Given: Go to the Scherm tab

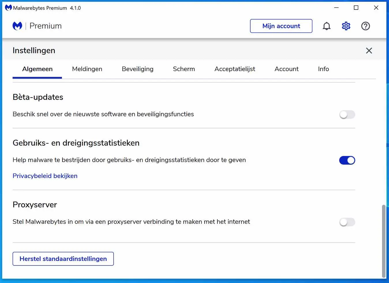Looking at the screenshot, I should pos(184,69).
